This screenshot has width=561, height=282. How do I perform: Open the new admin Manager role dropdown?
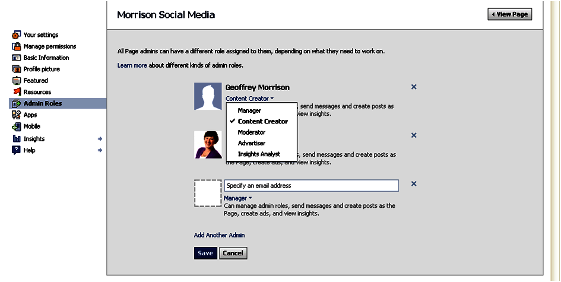click(238, 198)
